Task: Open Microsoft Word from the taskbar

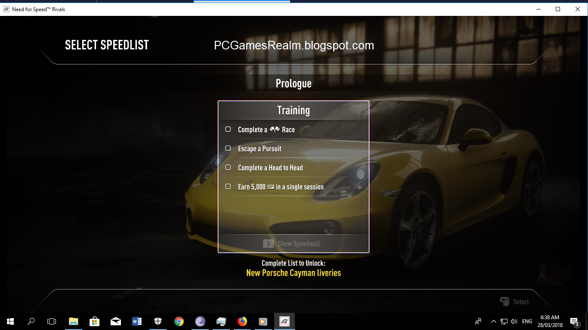Action: pyautogui.click(x=137, y=321)
